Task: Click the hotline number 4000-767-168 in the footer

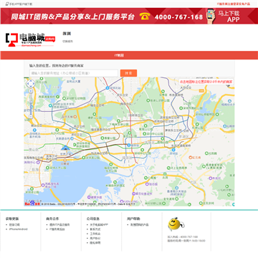Action: [189, 236]
